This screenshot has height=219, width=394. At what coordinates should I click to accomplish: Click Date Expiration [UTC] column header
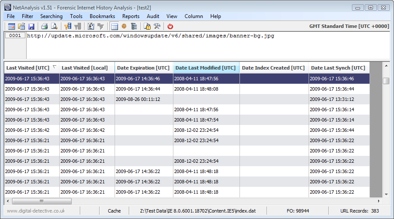coord(144,68)
